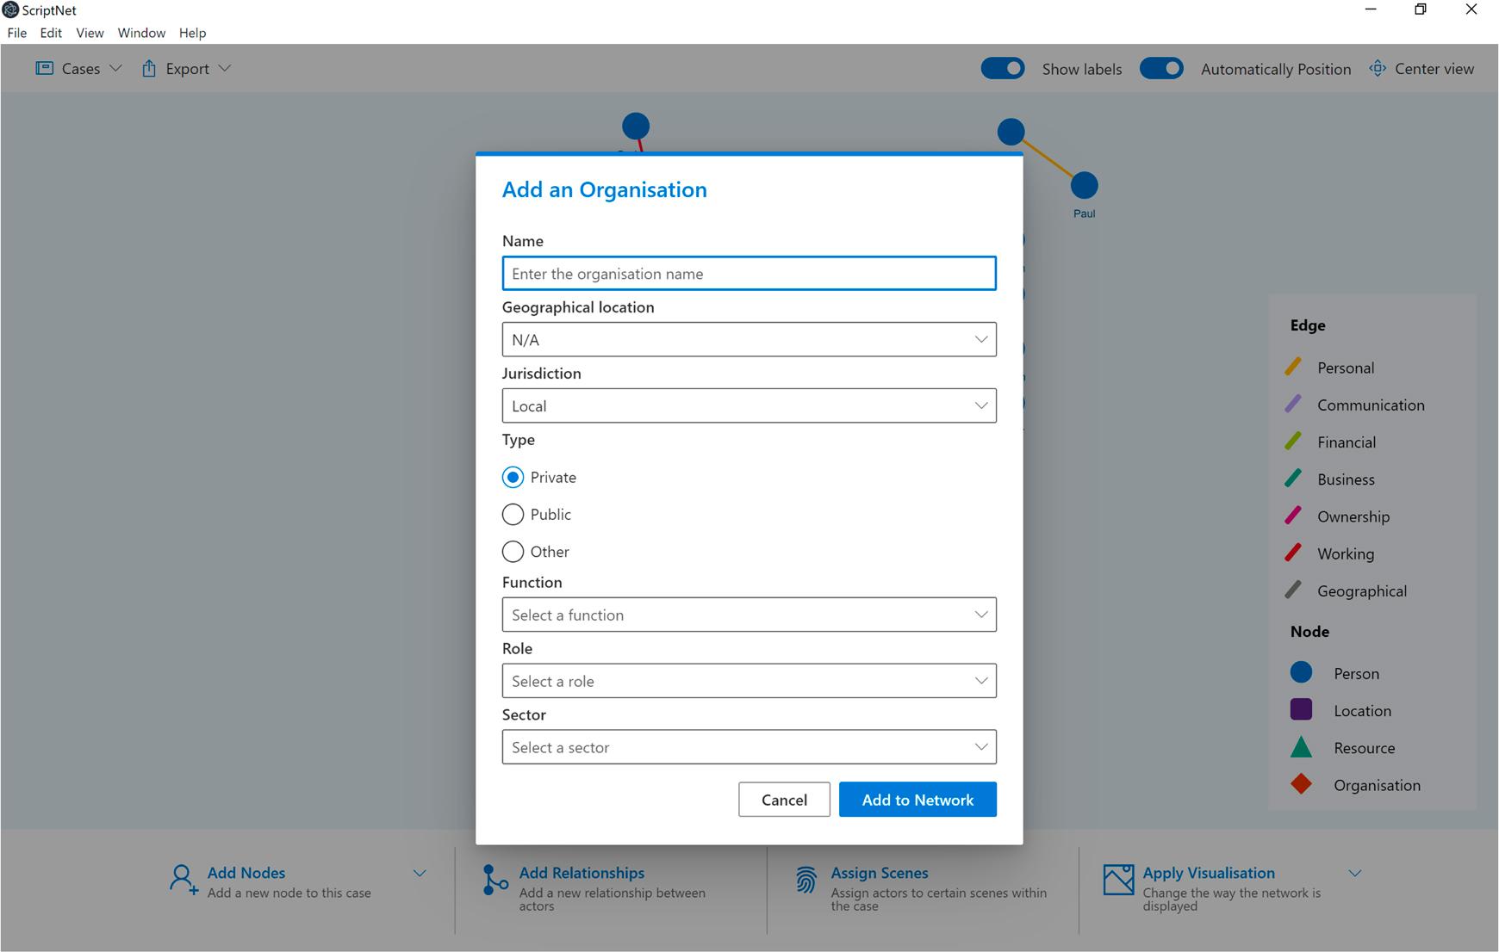Disable the Show labels toggle
The image size is (1499, 952).
coord(1002,68)
